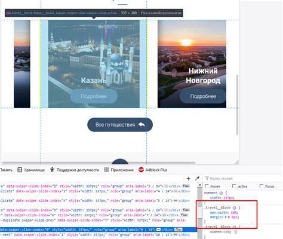Viewport: 283px width, 239px height.
Task: Click the Adblock Plus red icon
Action: (141, 170)
